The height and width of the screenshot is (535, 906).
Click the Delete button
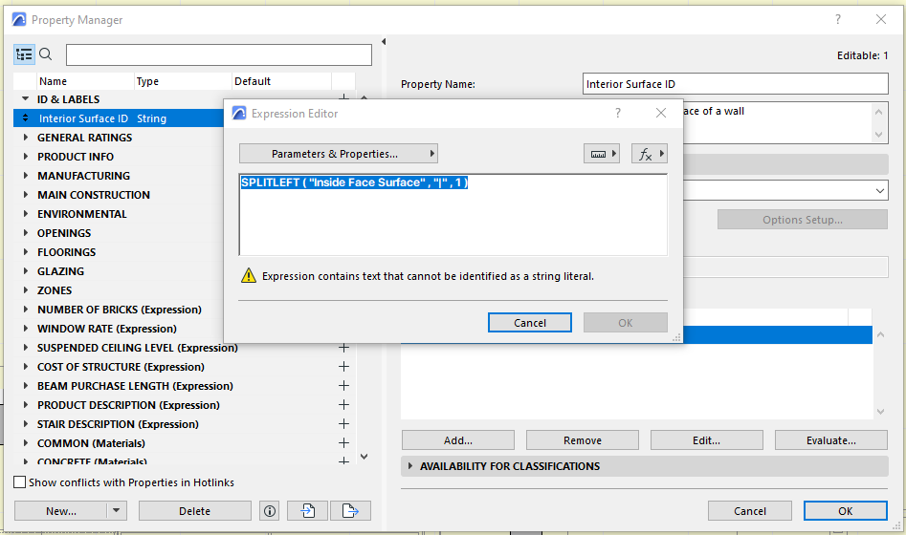(x=195, y=511)
